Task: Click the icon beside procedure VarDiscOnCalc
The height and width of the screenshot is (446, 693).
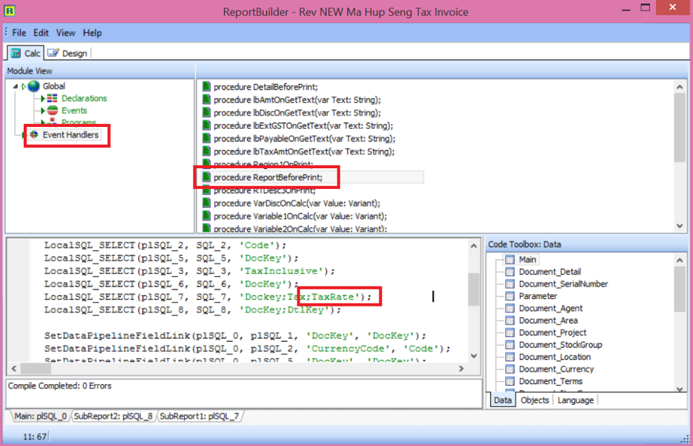Action: (206, 203)
